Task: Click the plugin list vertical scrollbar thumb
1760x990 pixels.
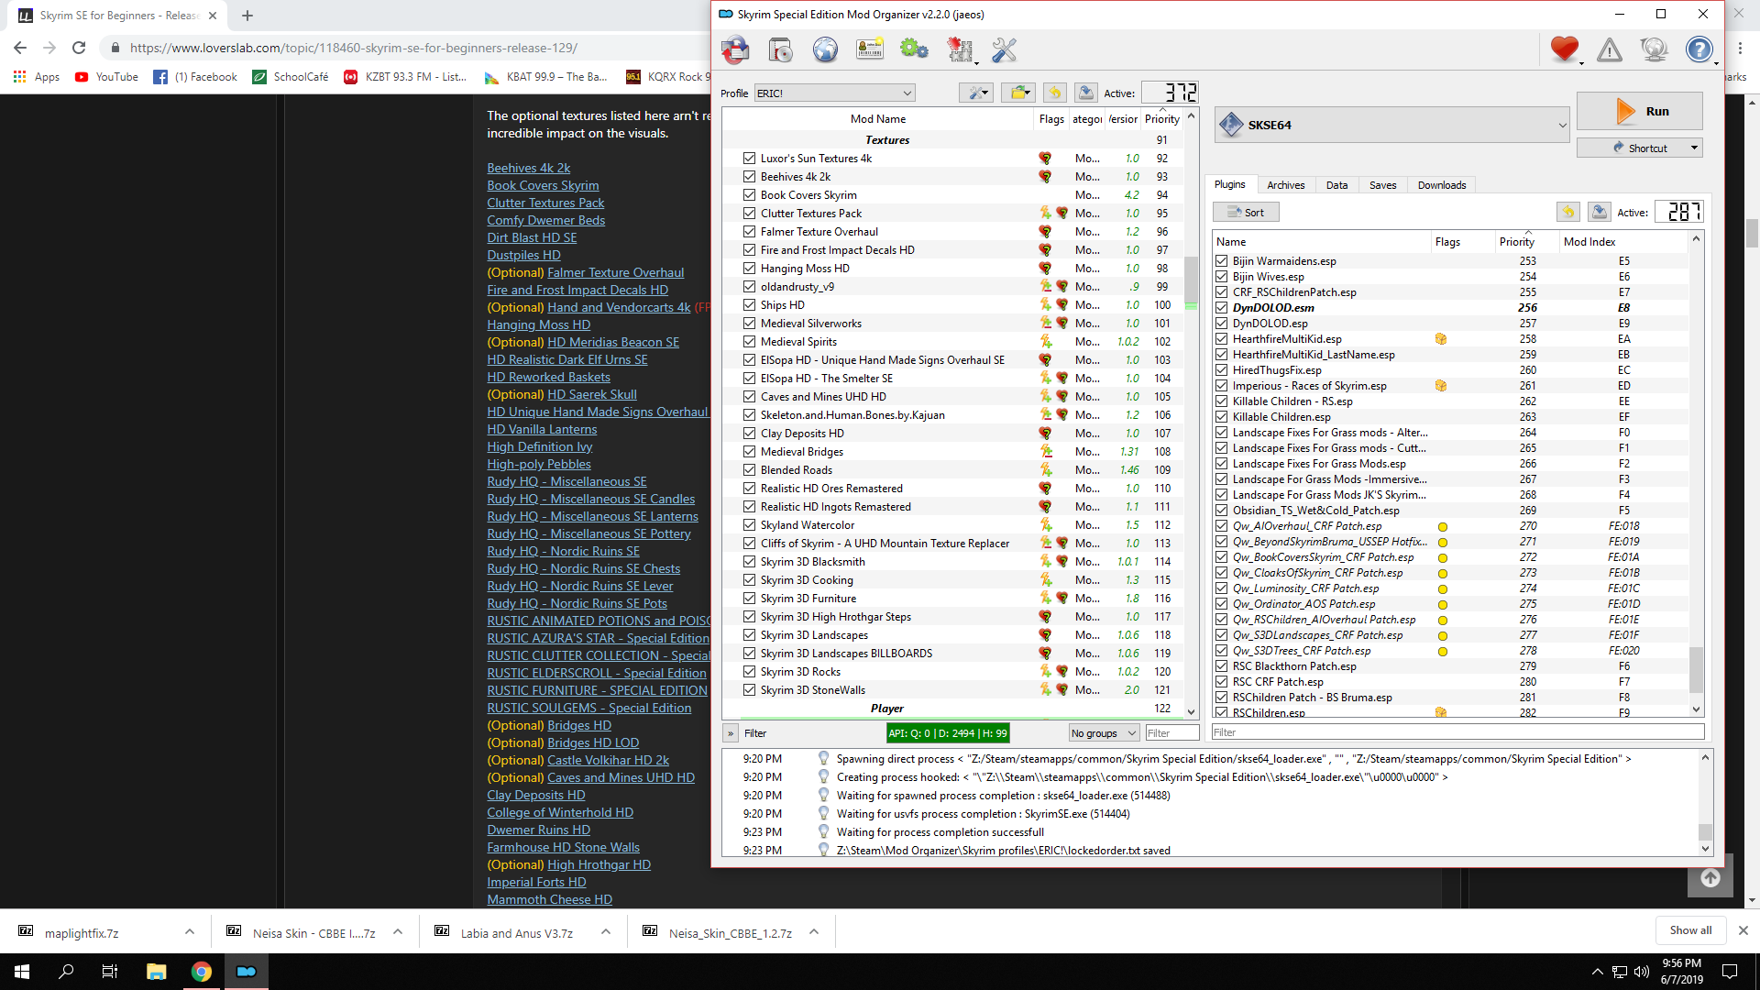Action: [1696, 670]
